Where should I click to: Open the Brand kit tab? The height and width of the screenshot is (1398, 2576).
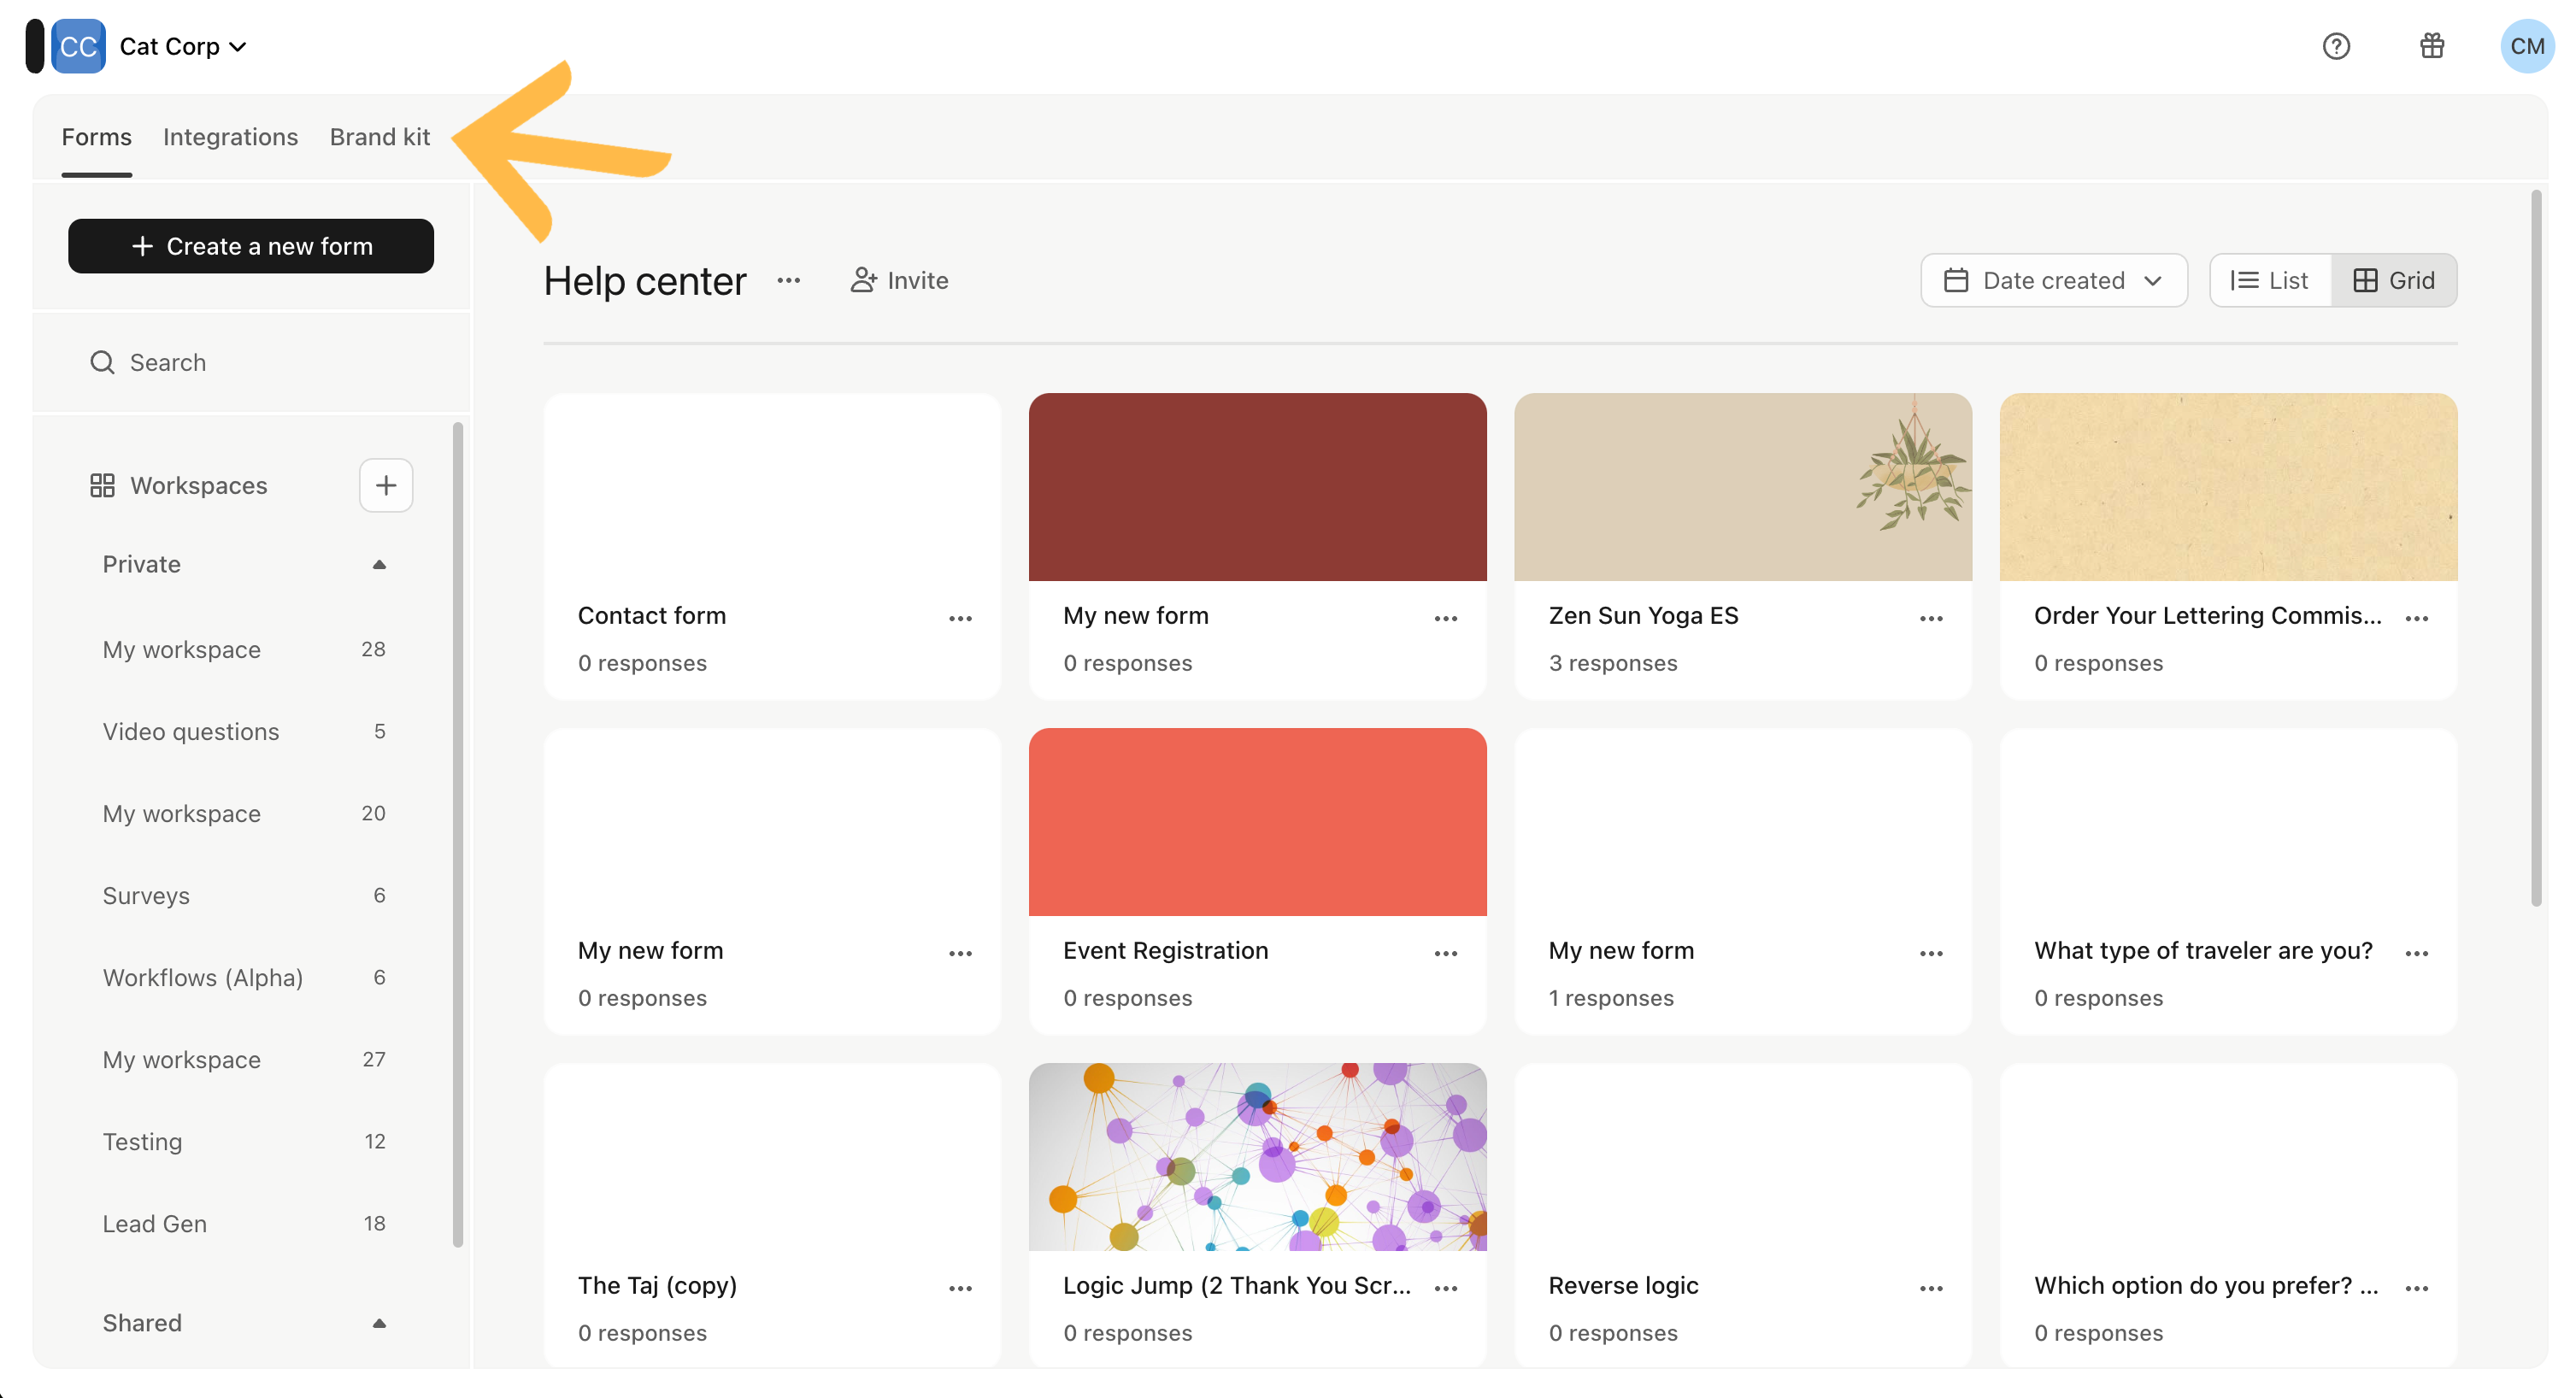coord(380,137)
